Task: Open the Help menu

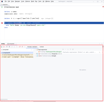Action: [x=52, y=1]
